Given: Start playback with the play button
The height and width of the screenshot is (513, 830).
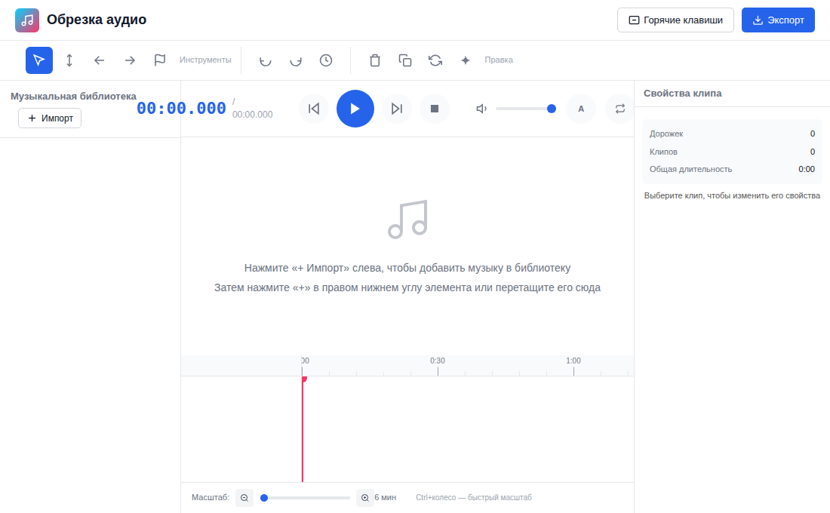Looking at the screenshot, I should [x=355, y=109].
